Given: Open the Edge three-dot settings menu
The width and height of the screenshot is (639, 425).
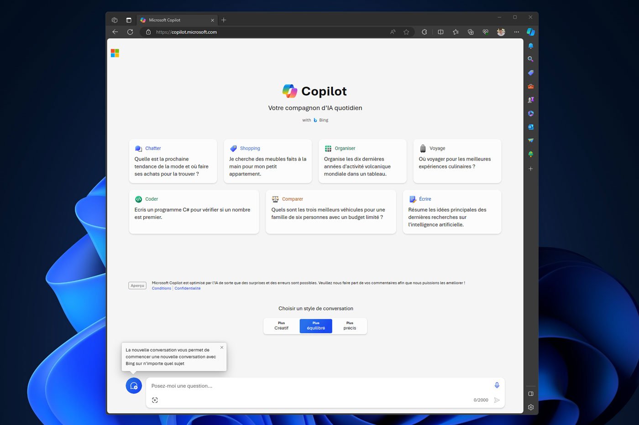Looking at the screenshot, I should [x=516, y=32].
